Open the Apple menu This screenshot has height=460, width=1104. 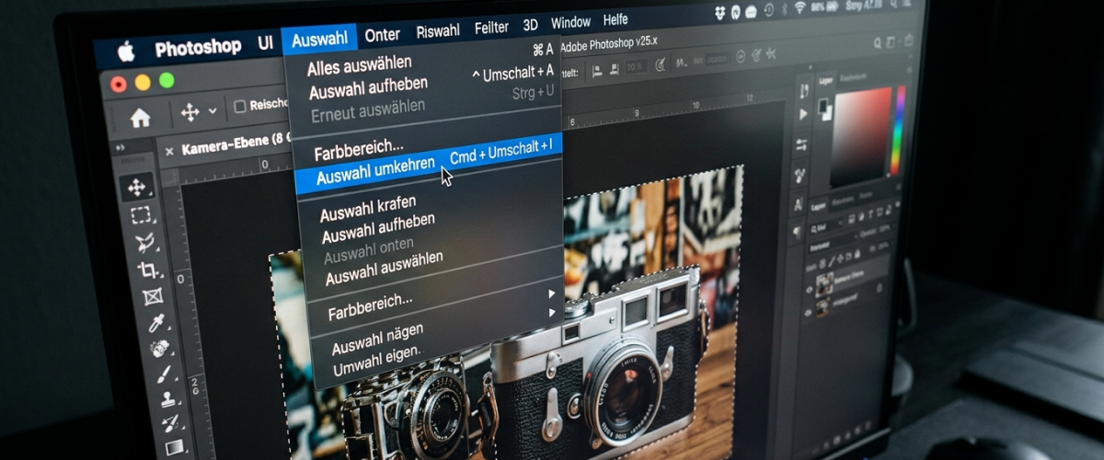pyautogui.click(x=126, y=52)
